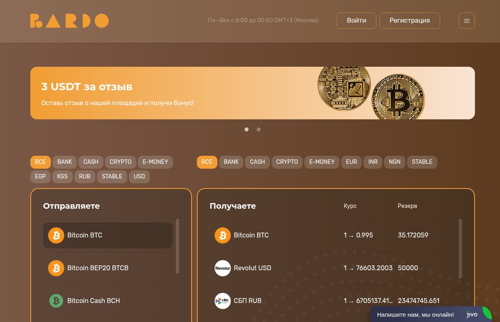Click green Bitcoin Cash BCH icon
This screenshot has width=500, height=322.
point(56,301)
